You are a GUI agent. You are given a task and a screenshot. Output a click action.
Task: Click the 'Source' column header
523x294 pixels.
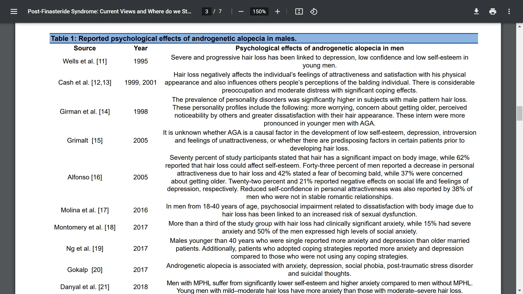coord(85,48)
